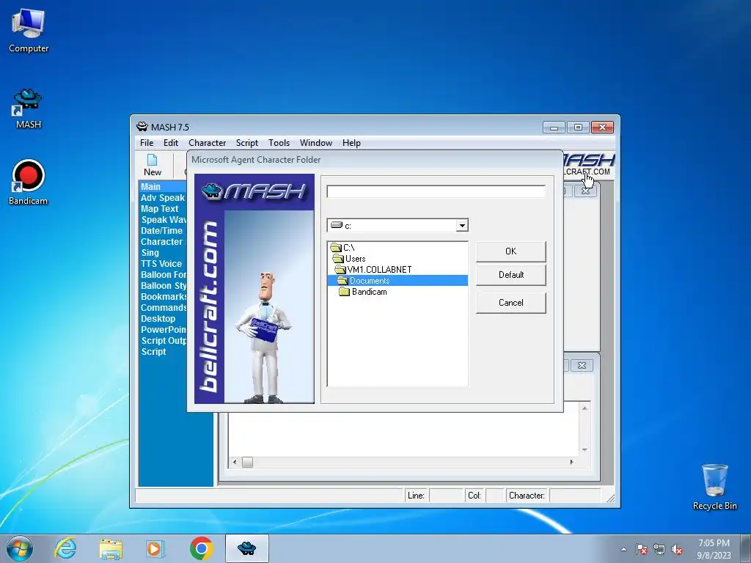Open the Recycle Bin
The height and width of the screenshot is (563, 751).
click(x=714, y=487)
